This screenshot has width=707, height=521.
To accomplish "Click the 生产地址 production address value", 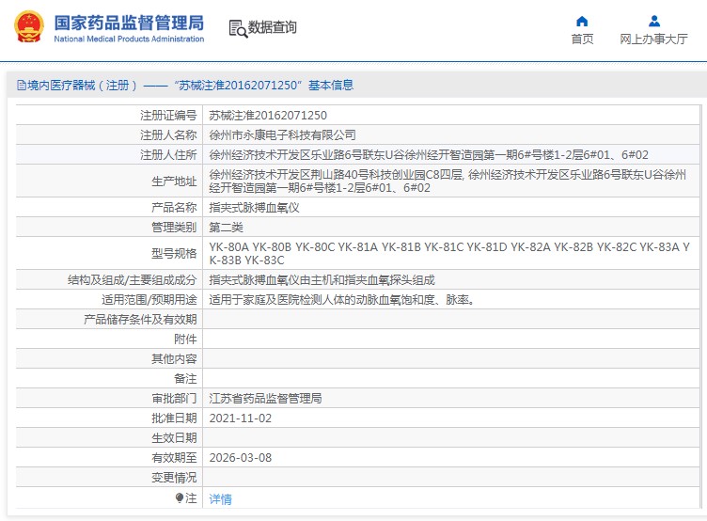I will [x=448, y=181].
